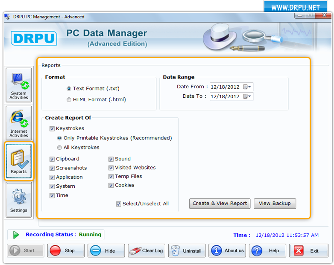
Task: Click the Stop recording button
Action: [x=66, y=250]
